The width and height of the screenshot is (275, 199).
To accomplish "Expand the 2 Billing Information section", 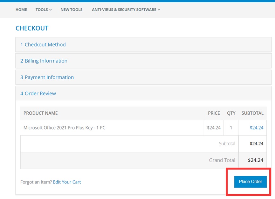I will 44,61.
